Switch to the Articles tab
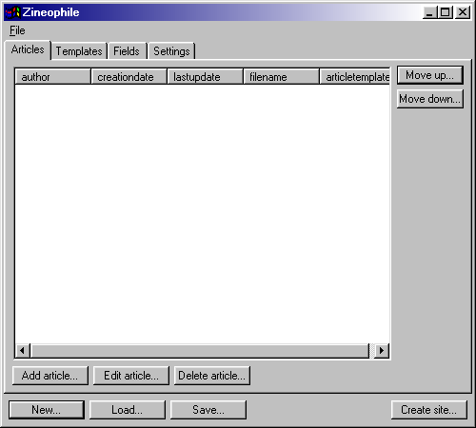The height and width of the screenshot is (428, 476). 28,49
